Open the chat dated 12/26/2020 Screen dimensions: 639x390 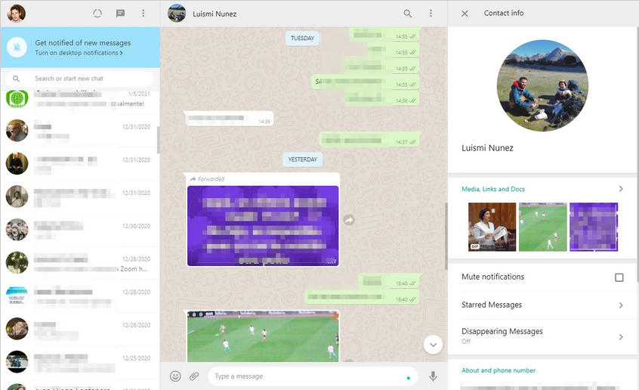point(79,330)
